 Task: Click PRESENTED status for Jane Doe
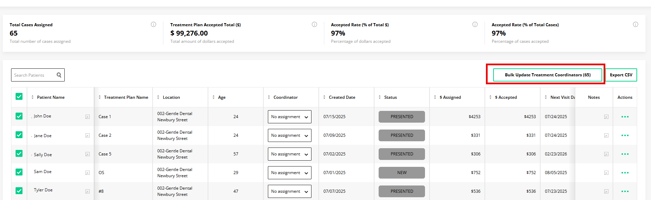[x=402, y=135]
